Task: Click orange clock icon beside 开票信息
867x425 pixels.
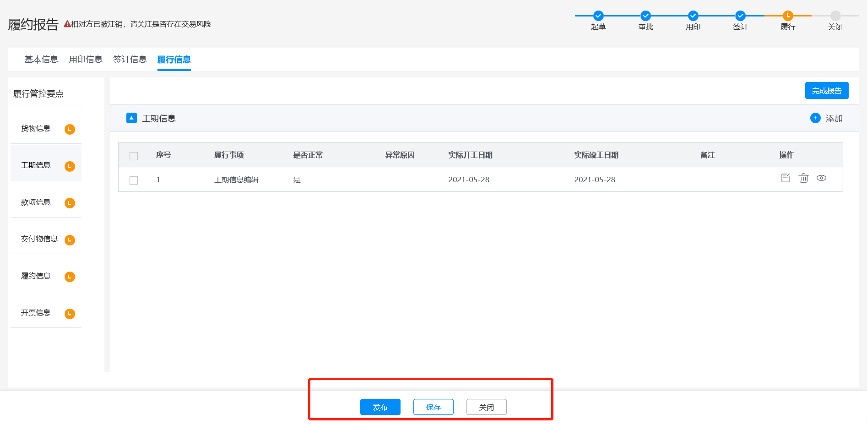Action: click(x=70, y=314)
